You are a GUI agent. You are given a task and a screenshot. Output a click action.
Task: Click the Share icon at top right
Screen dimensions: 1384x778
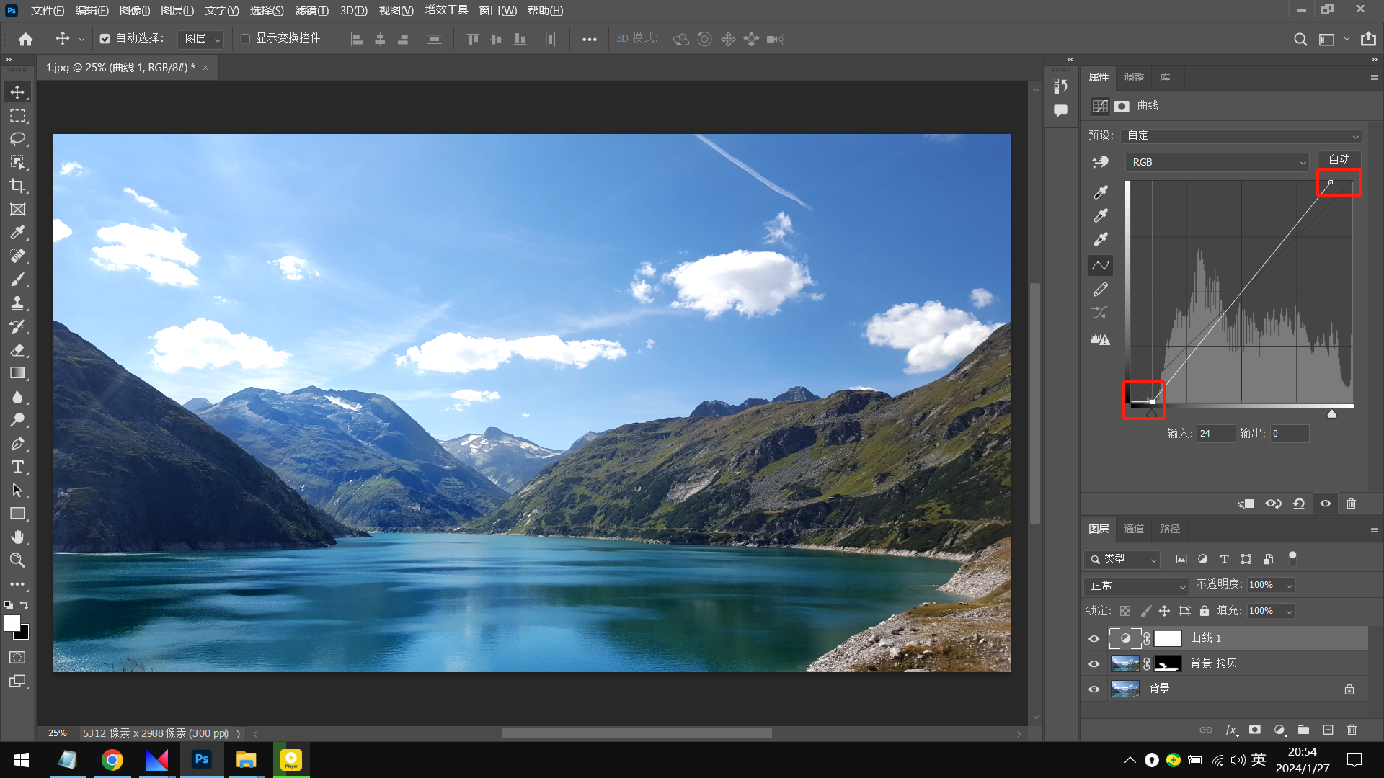1368,39
